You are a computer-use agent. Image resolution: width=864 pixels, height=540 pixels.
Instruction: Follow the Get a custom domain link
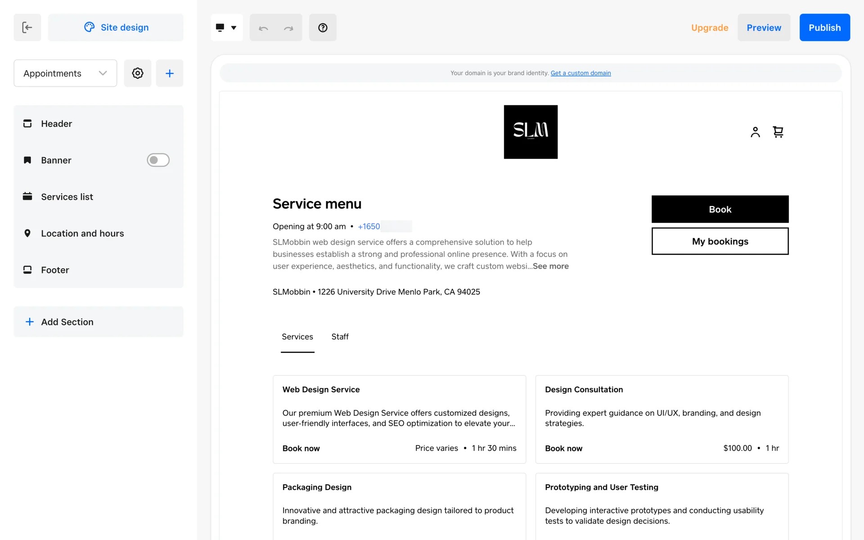click(580, 73)
